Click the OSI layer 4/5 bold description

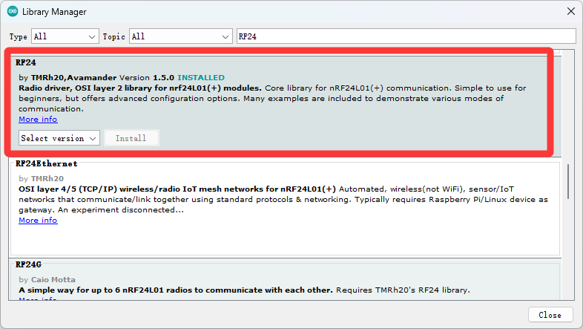point(177,189)
